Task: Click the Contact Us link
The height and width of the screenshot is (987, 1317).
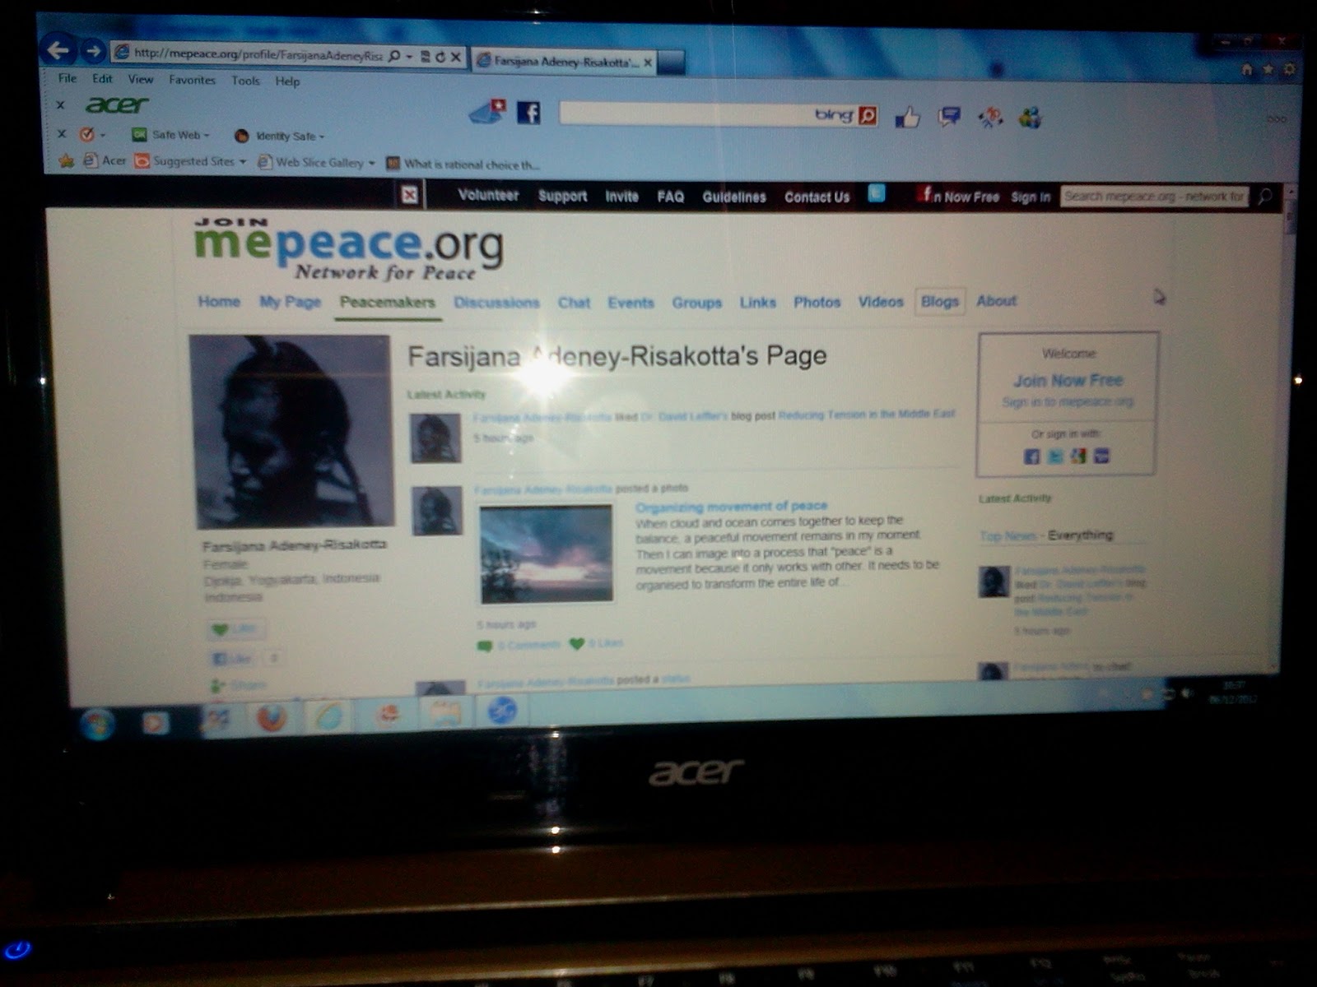Action: (817, 197)
